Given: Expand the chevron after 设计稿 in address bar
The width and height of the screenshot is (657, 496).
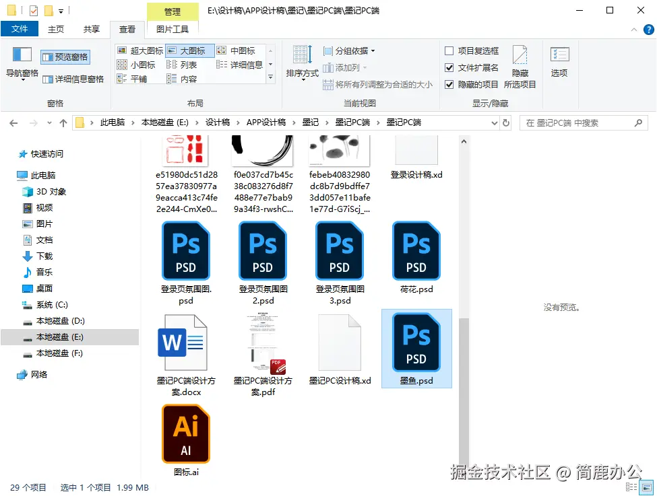Looking at the screenshot, I should pyautogui.click(x=238, y=122).
